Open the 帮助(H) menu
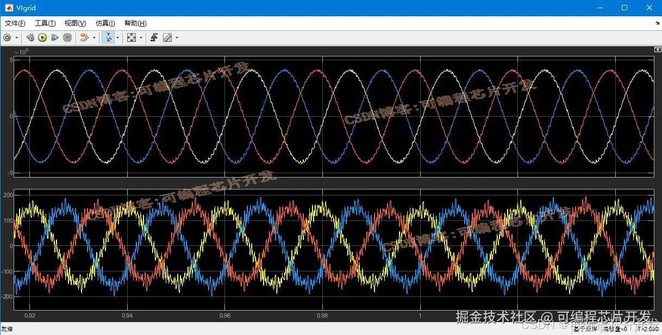This screenshot has width=662, height=335. (135, 23)
